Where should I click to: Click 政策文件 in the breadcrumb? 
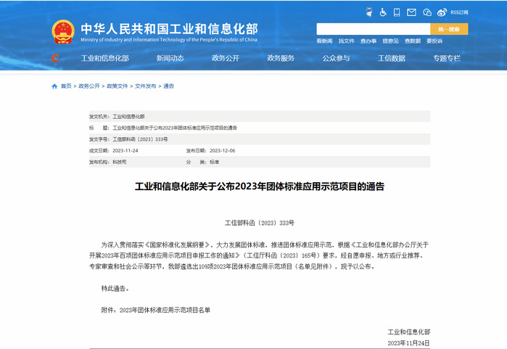click(117, 86)
